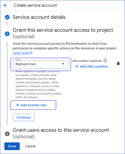Open the Learn more link
The width and height of the screenshot is (125, 154).
pyautogui.click(x=21, y=53)
